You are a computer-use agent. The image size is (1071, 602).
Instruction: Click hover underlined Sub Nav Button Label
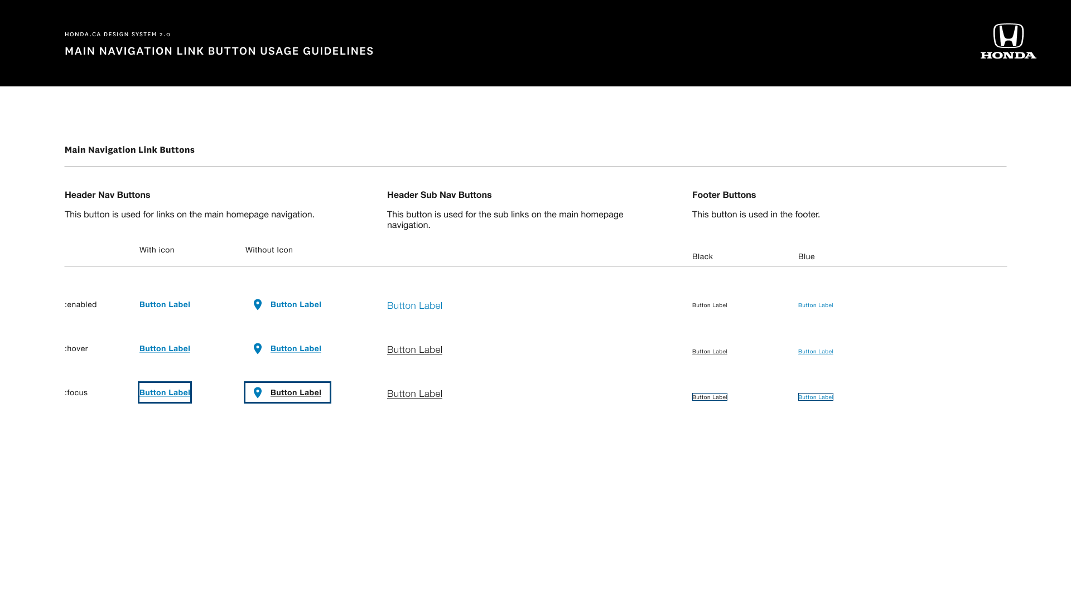pyautogui.click(x=414, y=349)
